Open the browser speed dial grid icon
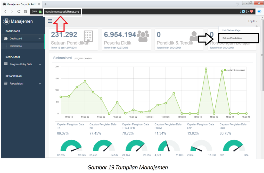This screenshot has width=264, height=173. (26, 12)
